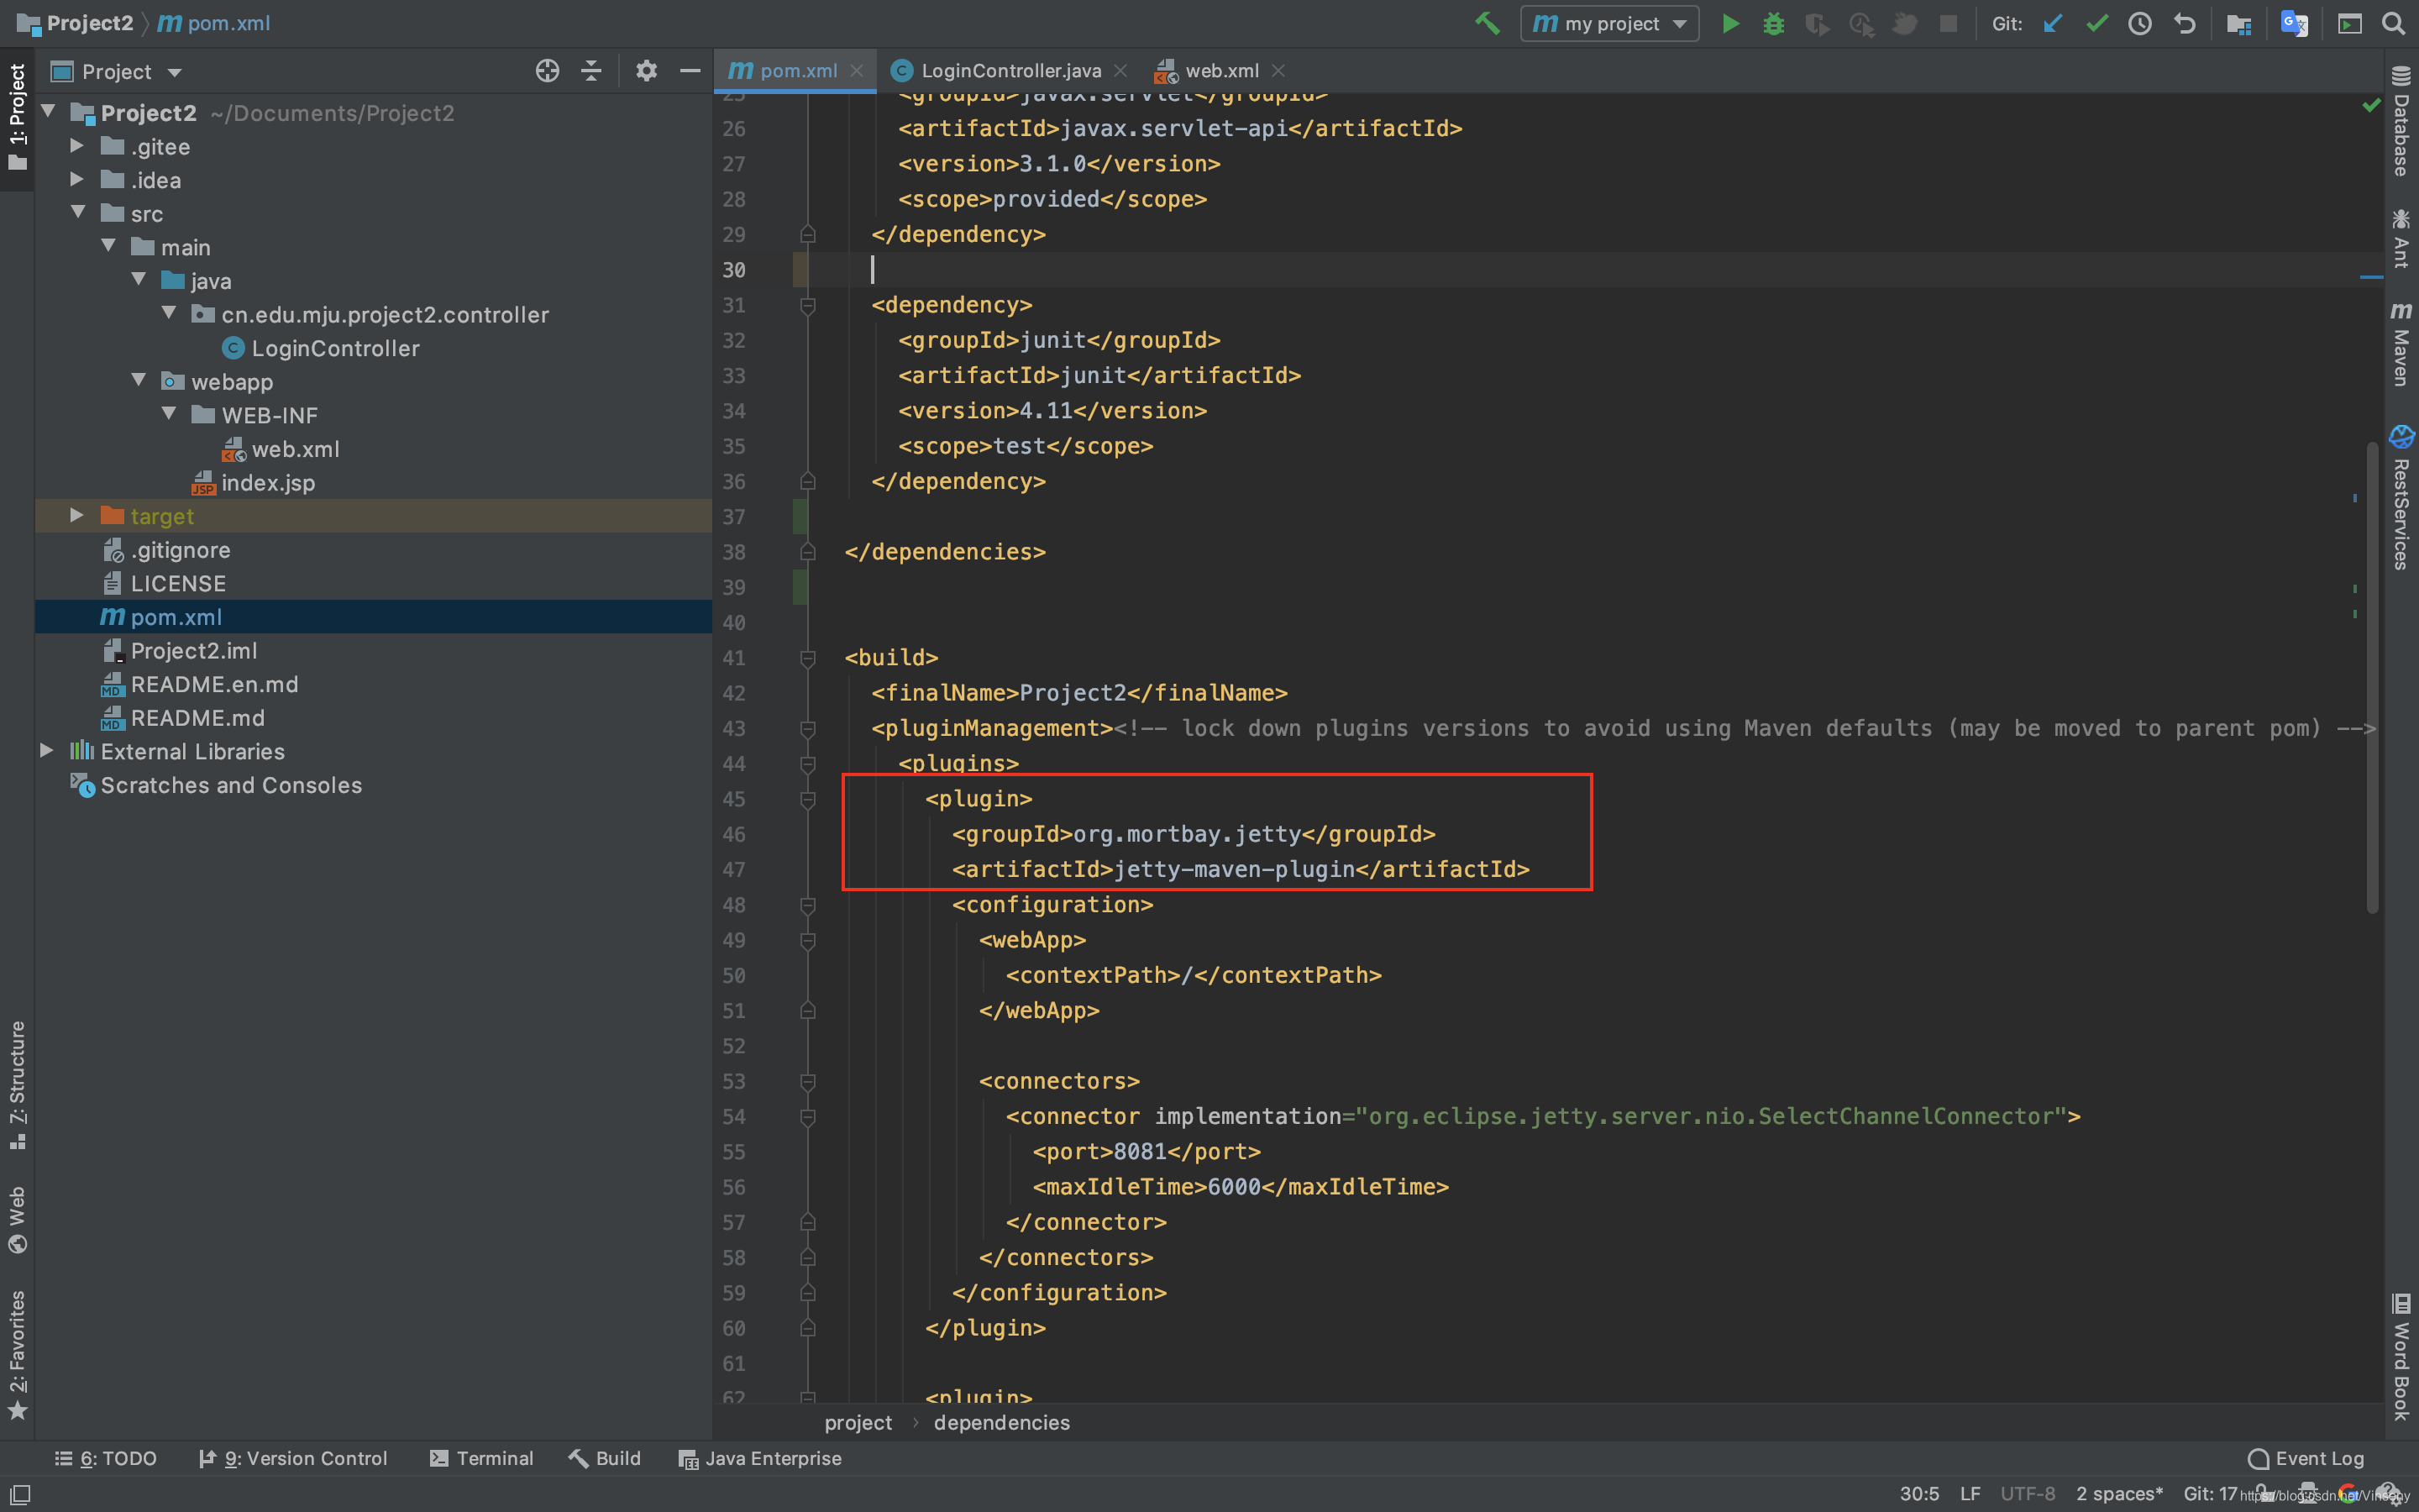Fold the build tag at line 41
This screenshot has width=2419, height=1512.
coord(808,658)
